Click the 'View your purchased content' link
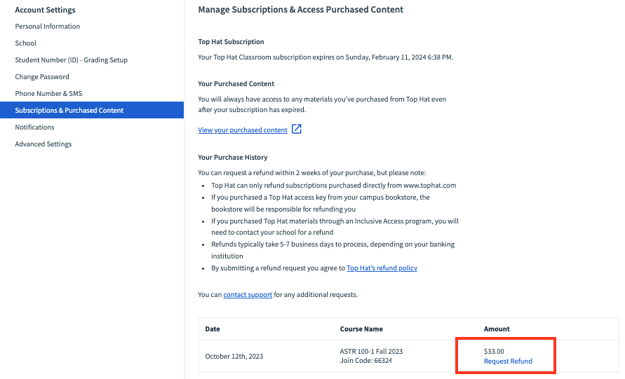 point(243,130)
